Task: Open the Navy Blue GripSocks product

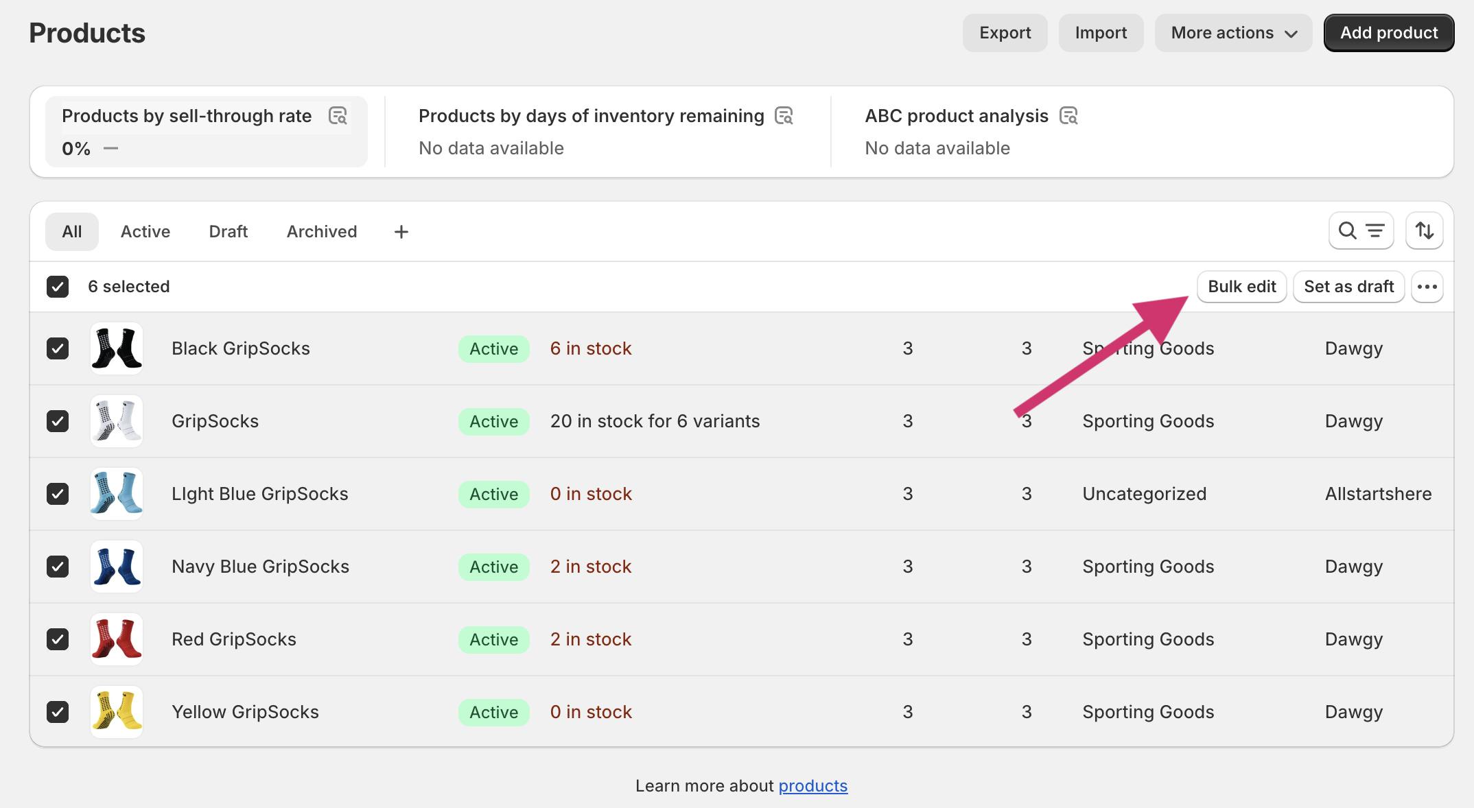Action: coord(261,567)
